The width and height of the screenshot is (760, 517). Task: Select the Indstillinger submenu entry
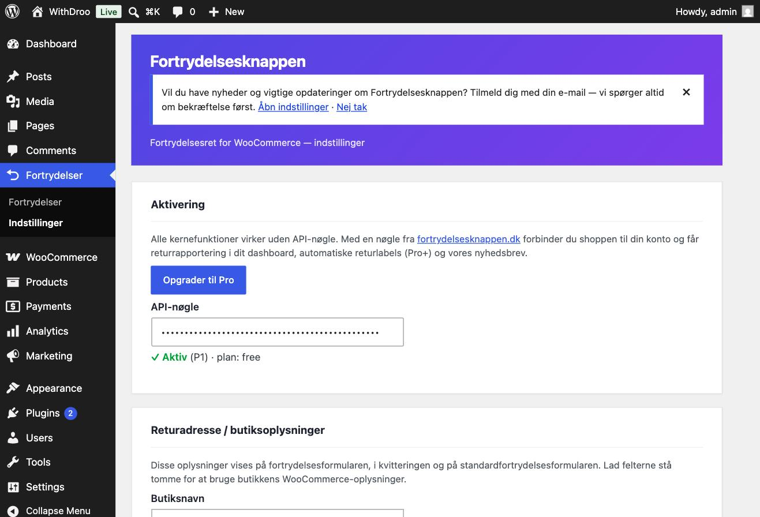(36, 223)
